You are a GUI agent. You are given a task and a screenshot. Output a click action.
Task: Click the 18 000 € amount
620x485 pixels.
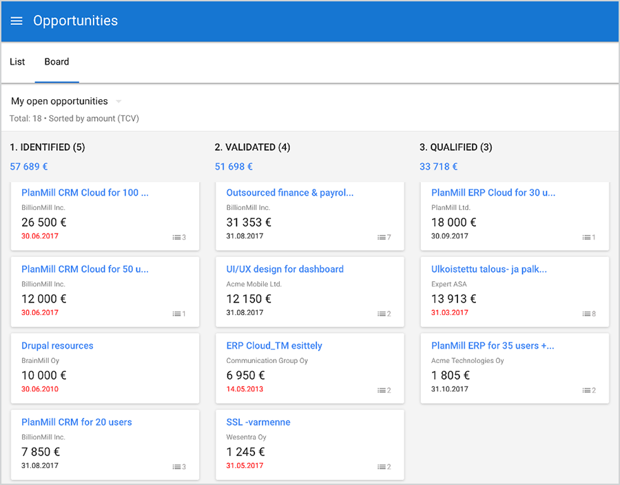[453, 222]
